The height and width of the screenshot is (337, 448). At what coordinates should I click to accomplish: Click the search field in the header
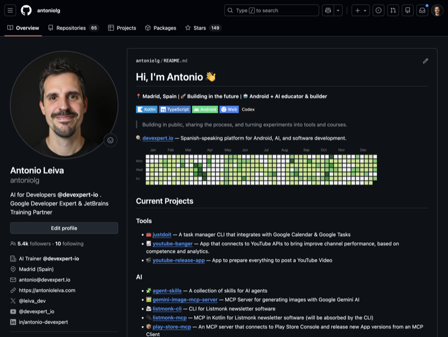click(272, 10)
